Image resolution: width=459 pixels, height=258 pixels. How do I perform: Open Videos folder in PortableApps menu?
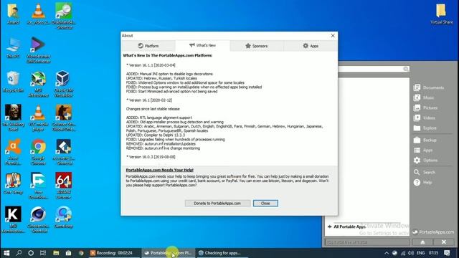[x=425, y=118]
